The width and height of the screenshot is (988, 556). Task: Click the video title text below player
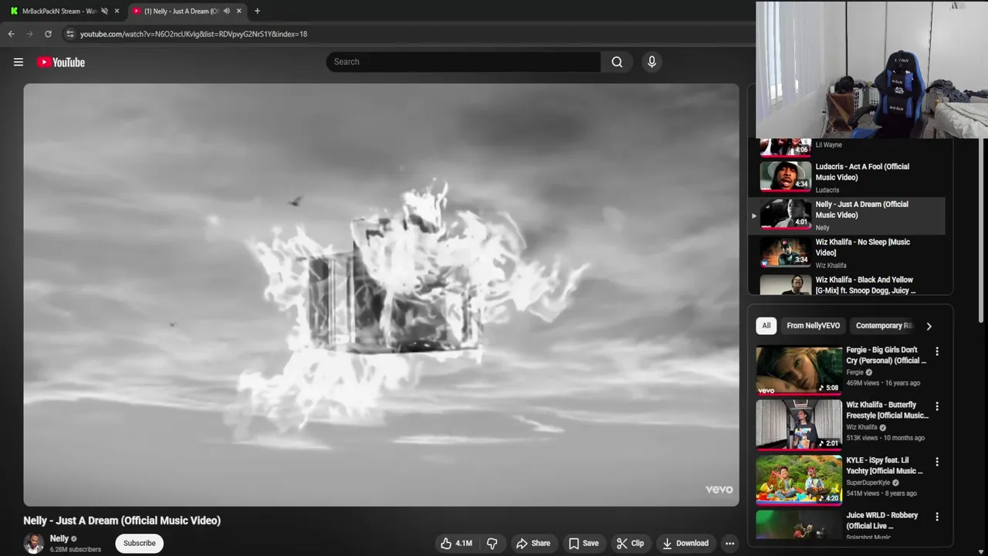[122, 520]
